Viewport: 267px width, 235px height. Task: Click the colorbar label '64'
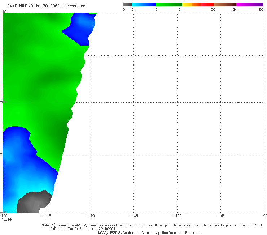235,10
